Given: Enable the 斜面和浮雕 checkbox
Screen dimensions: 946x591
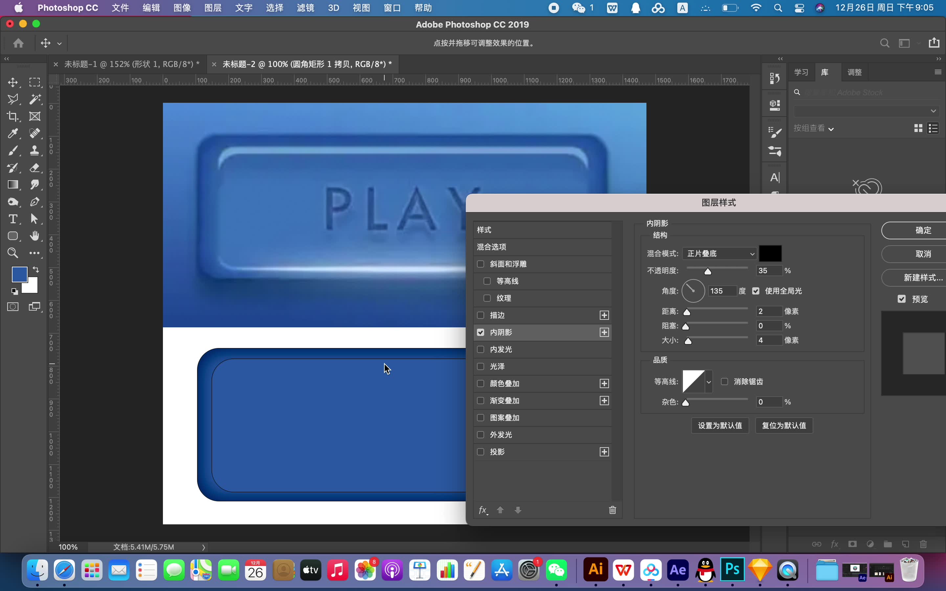Looking at the screenshot, I should coord(481,264).
